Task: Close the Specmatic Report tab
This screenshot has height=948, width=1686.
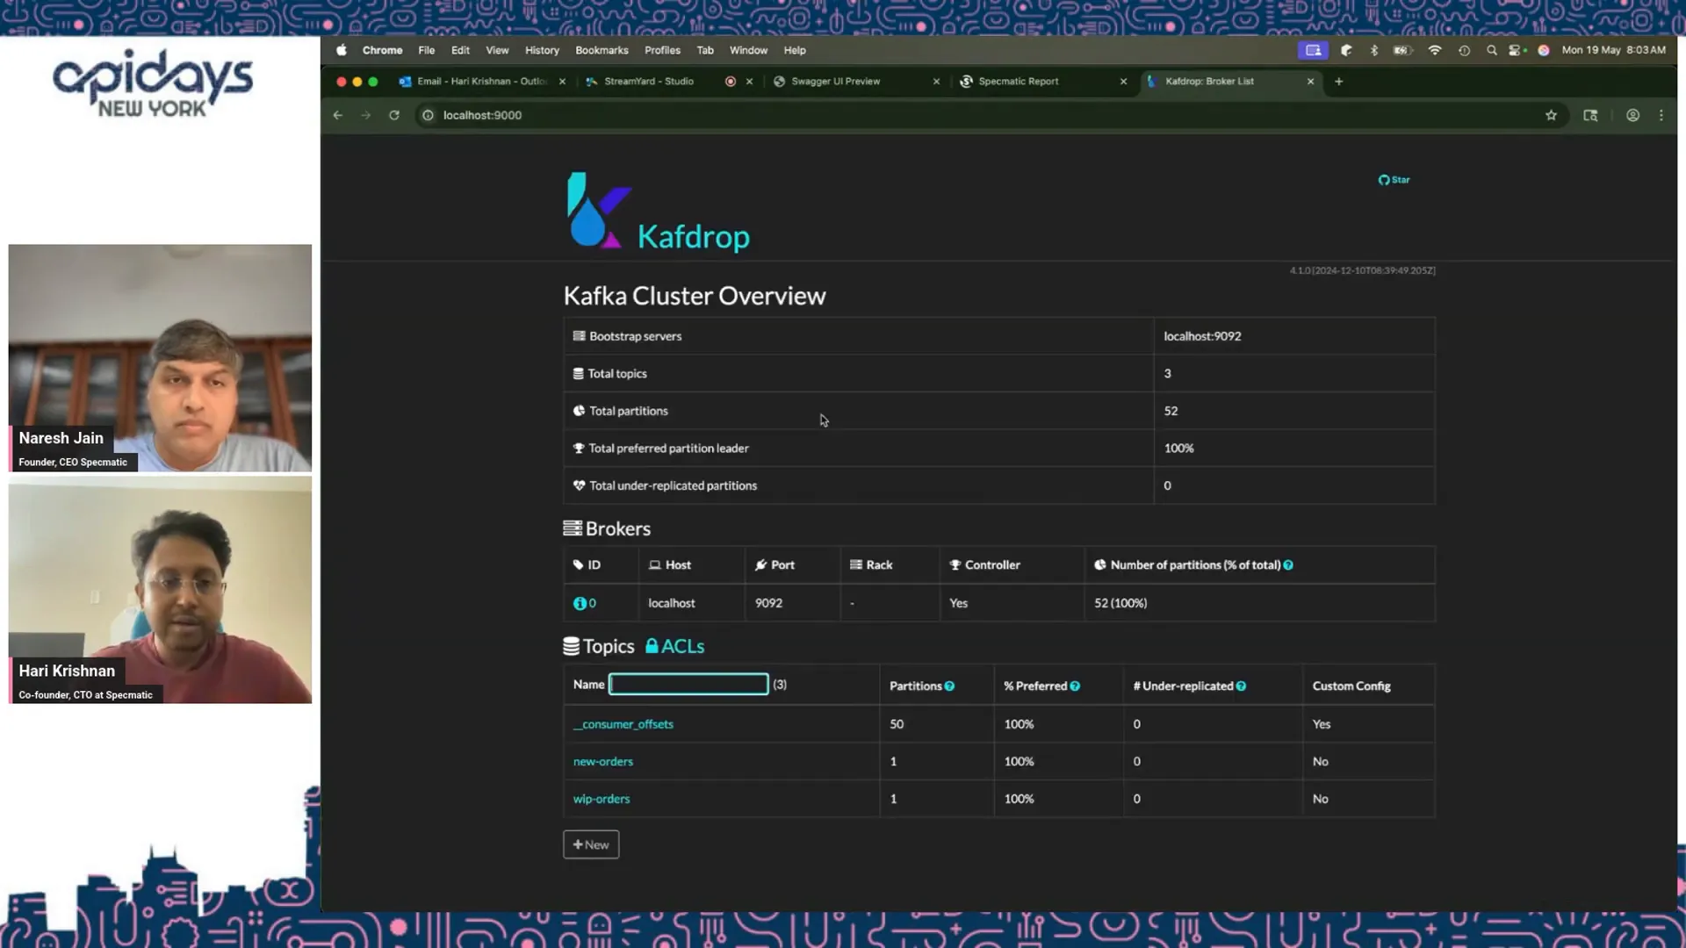Action: (x=1123, y=81)
